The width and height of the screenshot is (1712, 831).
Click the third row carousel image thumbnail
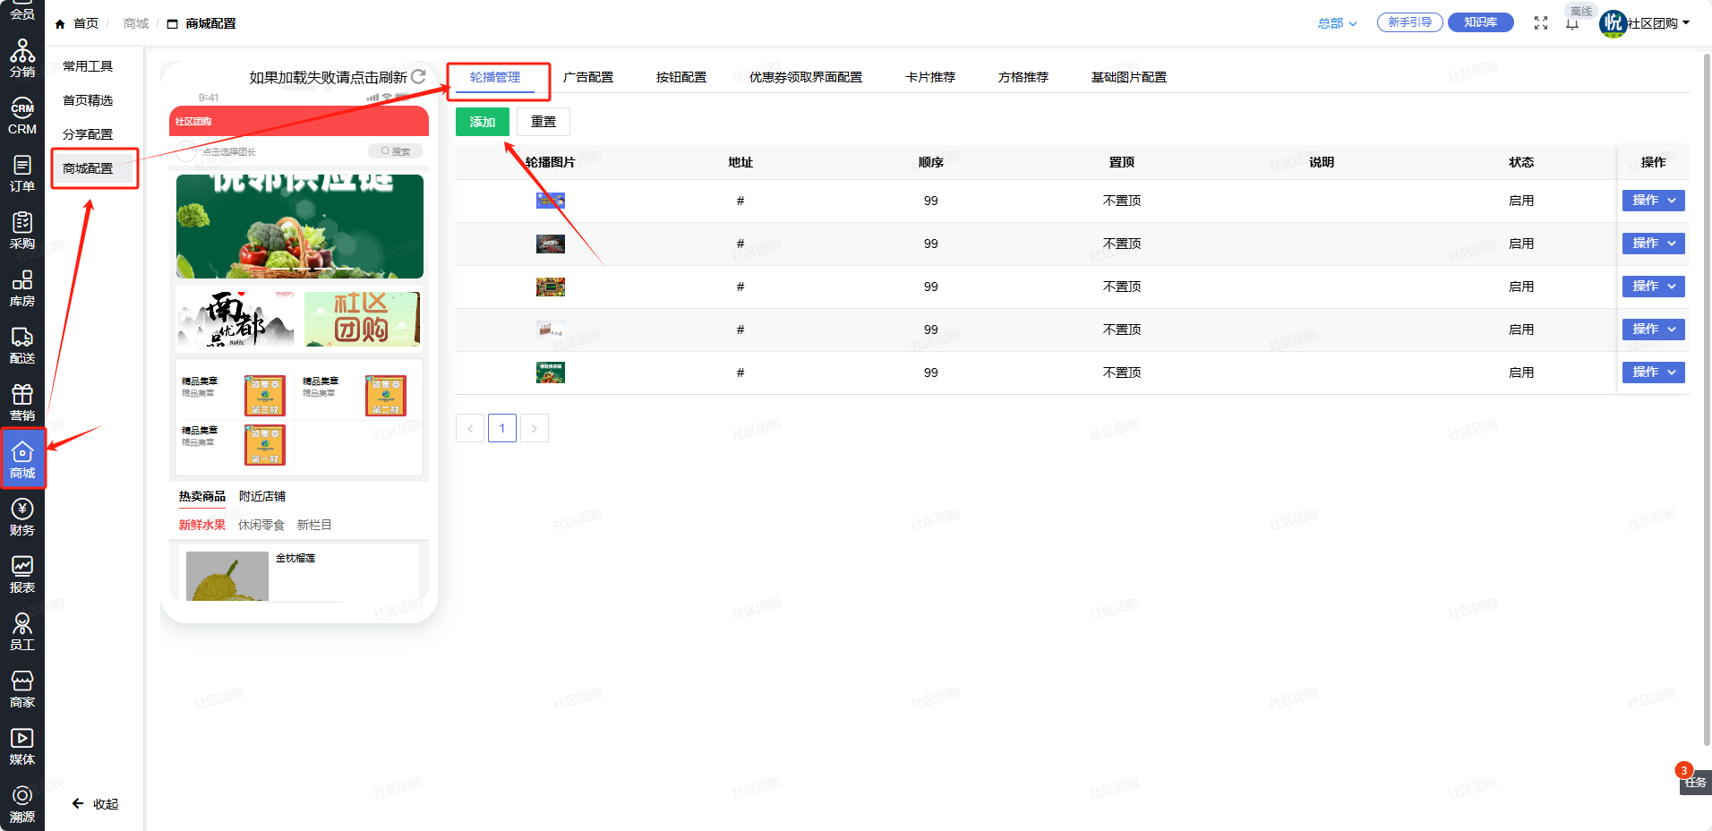click(551, 287)
